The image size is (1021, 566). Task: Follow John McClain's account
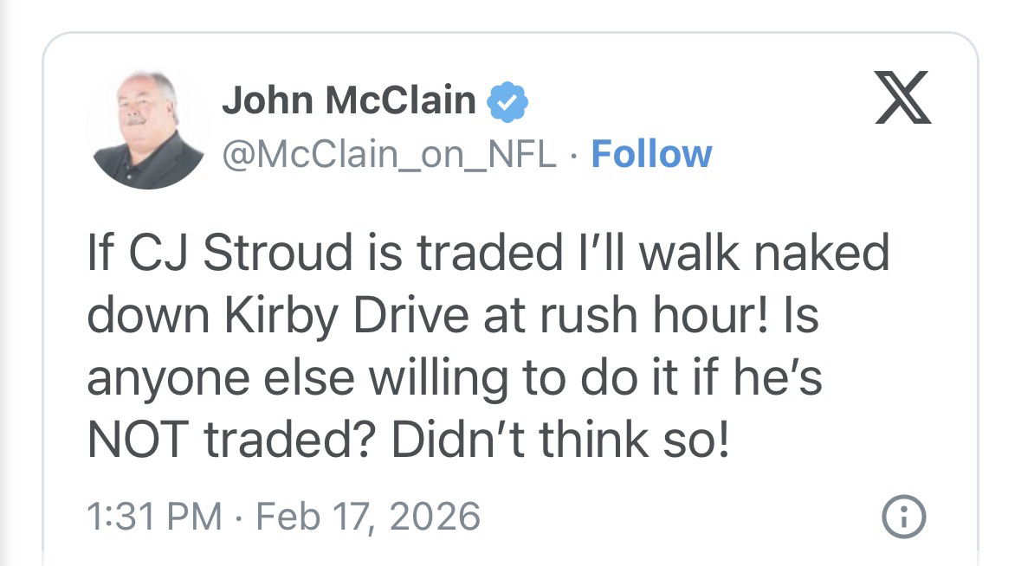[650, 154]
